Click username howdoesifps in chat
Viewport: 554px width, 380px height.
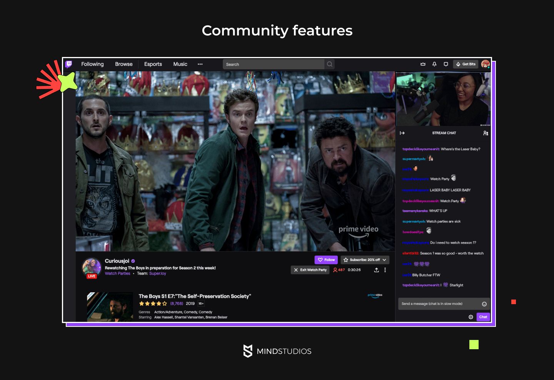pyautogui.click(x=413, y=232)
